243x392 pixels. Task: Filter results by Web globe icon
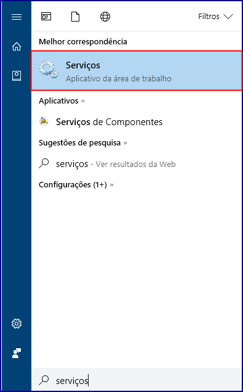(x=105, y=17)
